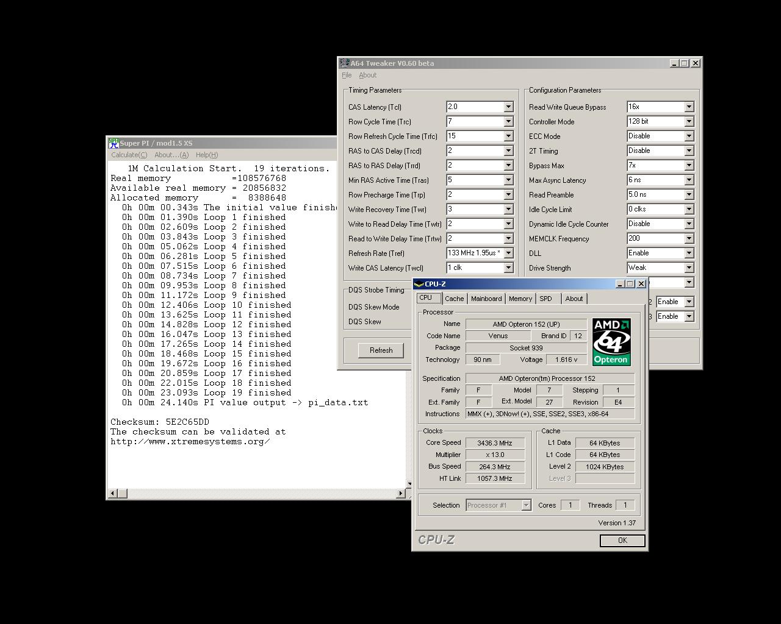Click the Level 2 cache value 1024 KBytes

tap(605, 467)
